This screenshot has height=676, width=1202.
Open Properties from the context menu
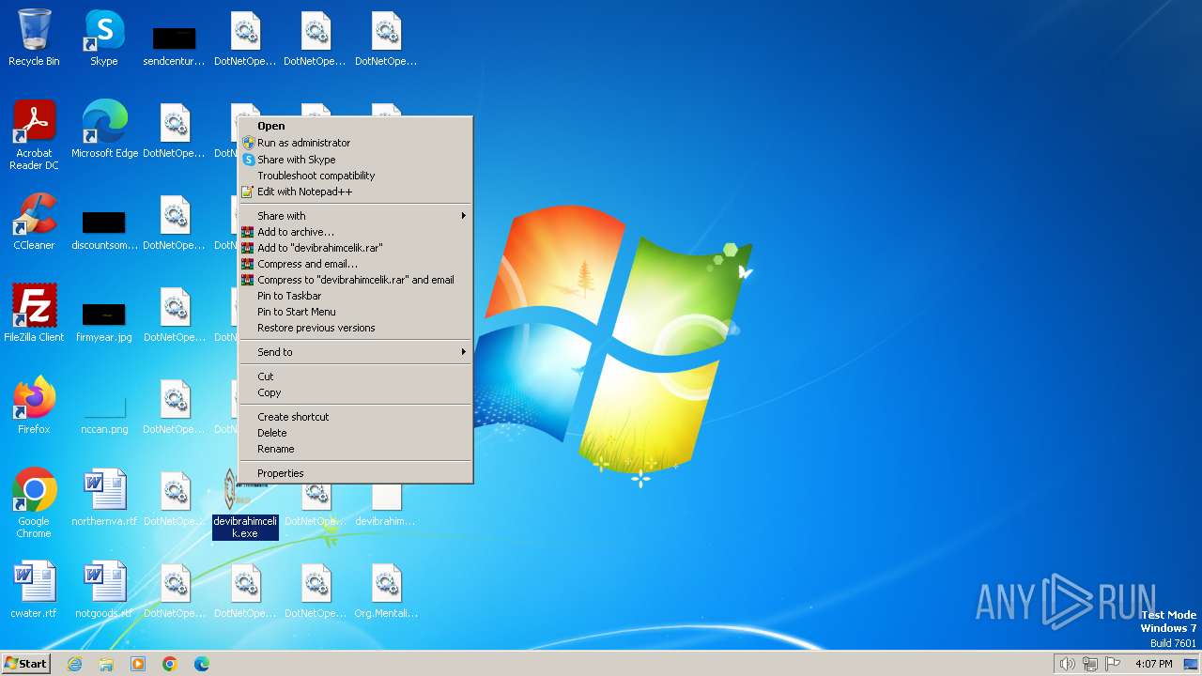(355, 473)
